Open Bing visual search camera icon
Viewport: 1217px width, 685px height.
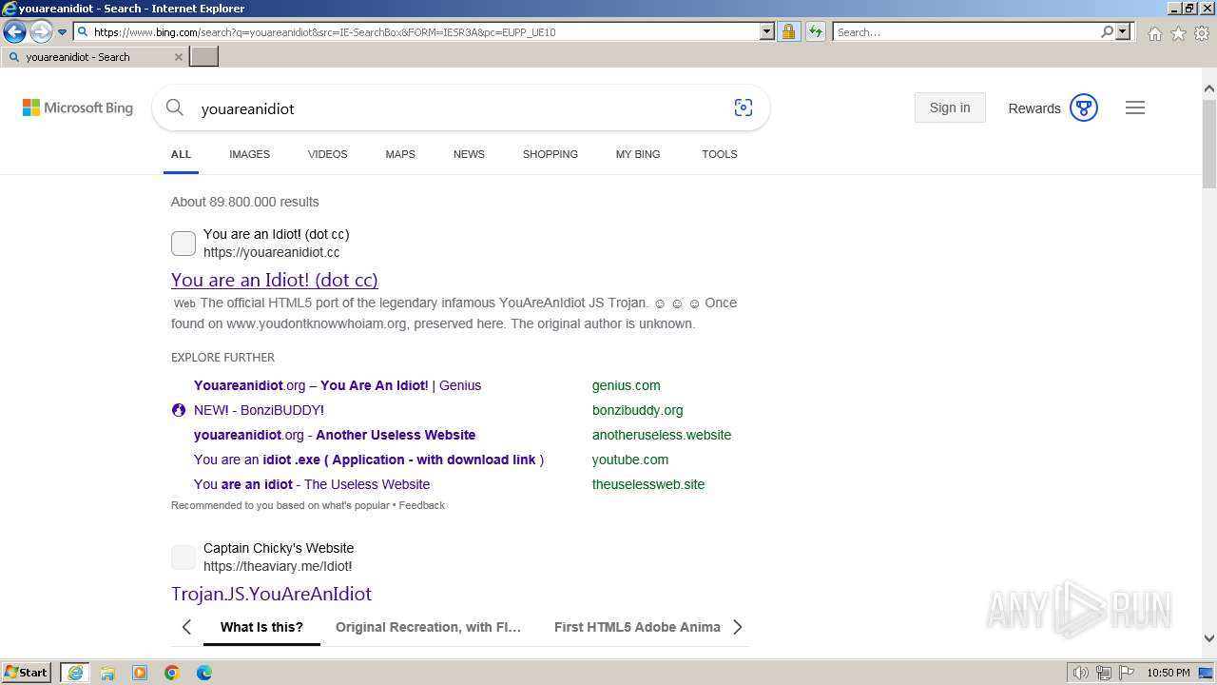point(744,108)
